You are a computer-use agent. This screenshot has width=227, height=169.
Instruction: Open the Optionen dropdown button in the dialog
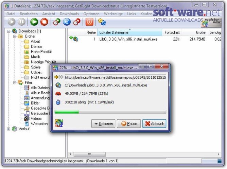pos(103,123)
